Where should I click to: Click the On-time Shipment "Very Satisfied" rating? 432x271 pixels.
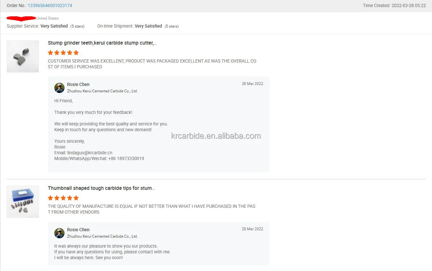click(x=148, y=26)
